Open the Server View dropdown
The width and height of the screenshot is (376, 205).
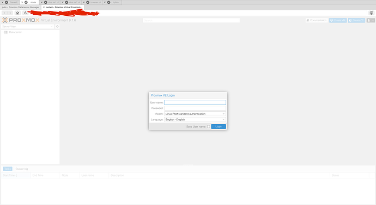point(28,27)
